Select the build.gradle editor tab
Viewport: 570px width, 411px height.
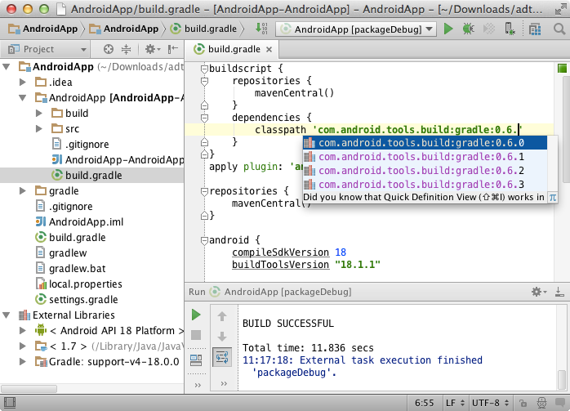coord(233,49)
